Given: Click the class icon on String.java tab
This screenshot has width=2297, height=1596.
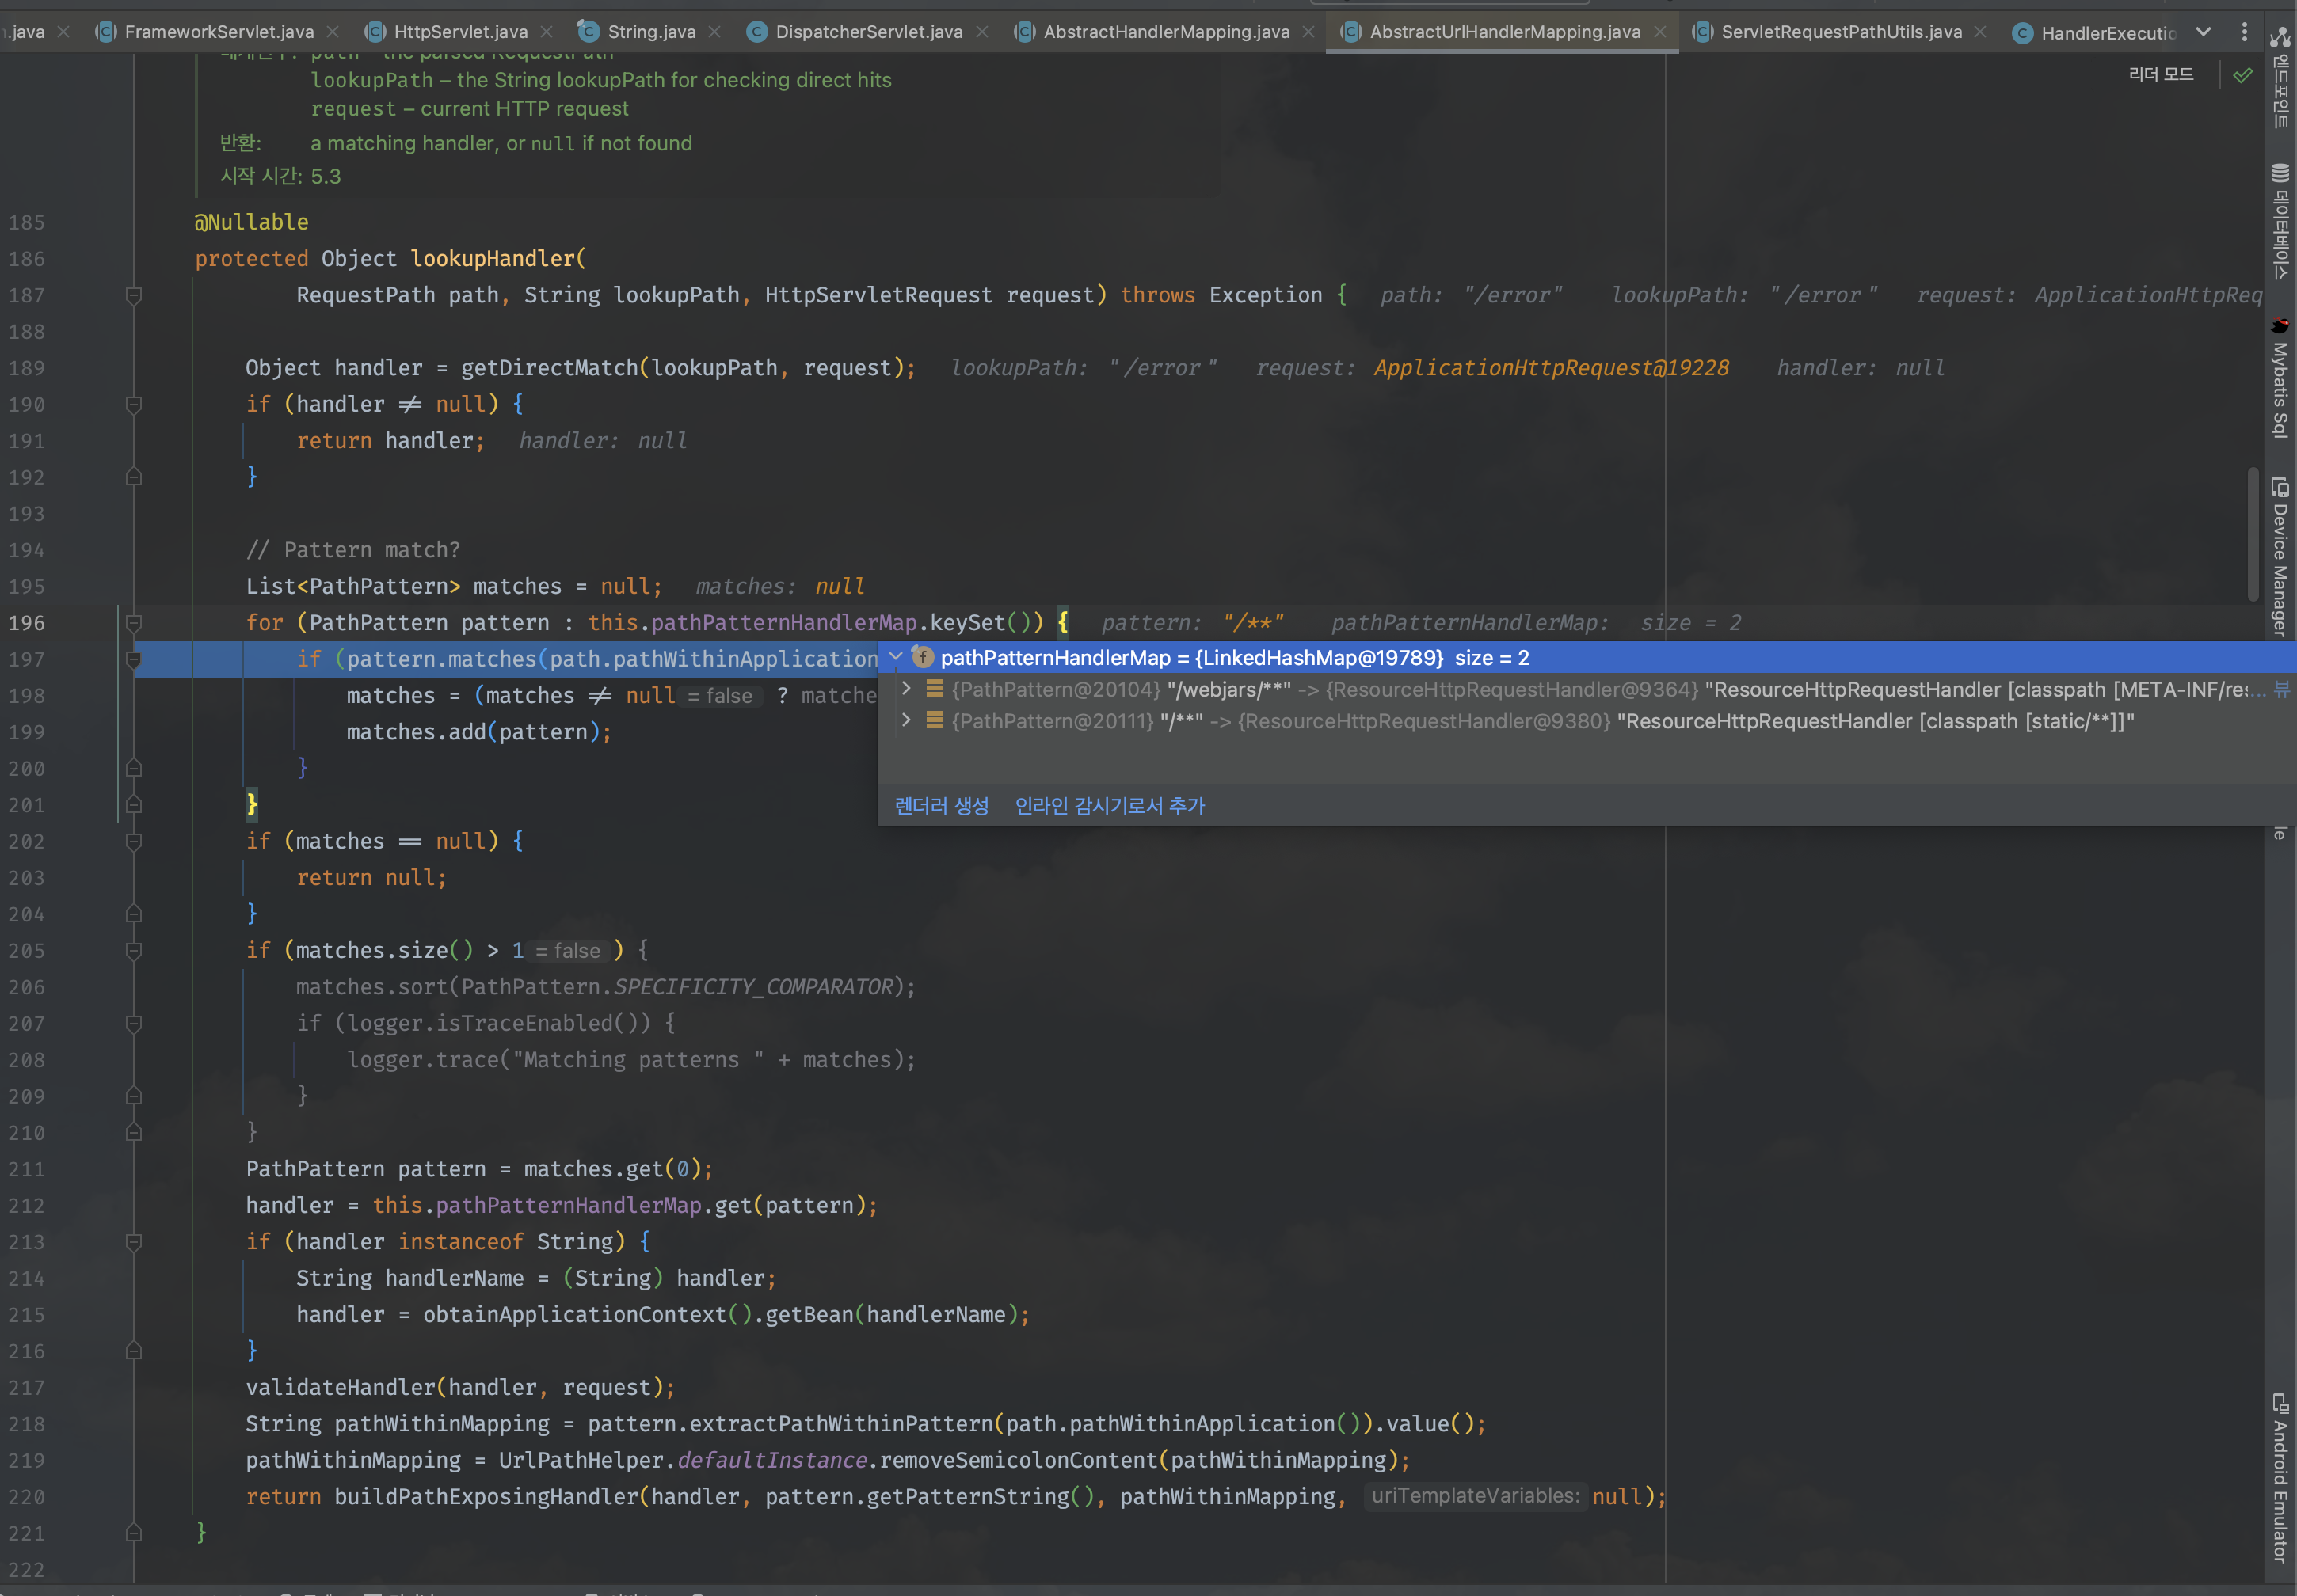Looking at the screenshot, I should pyautogui.click(x=589, y=31).
